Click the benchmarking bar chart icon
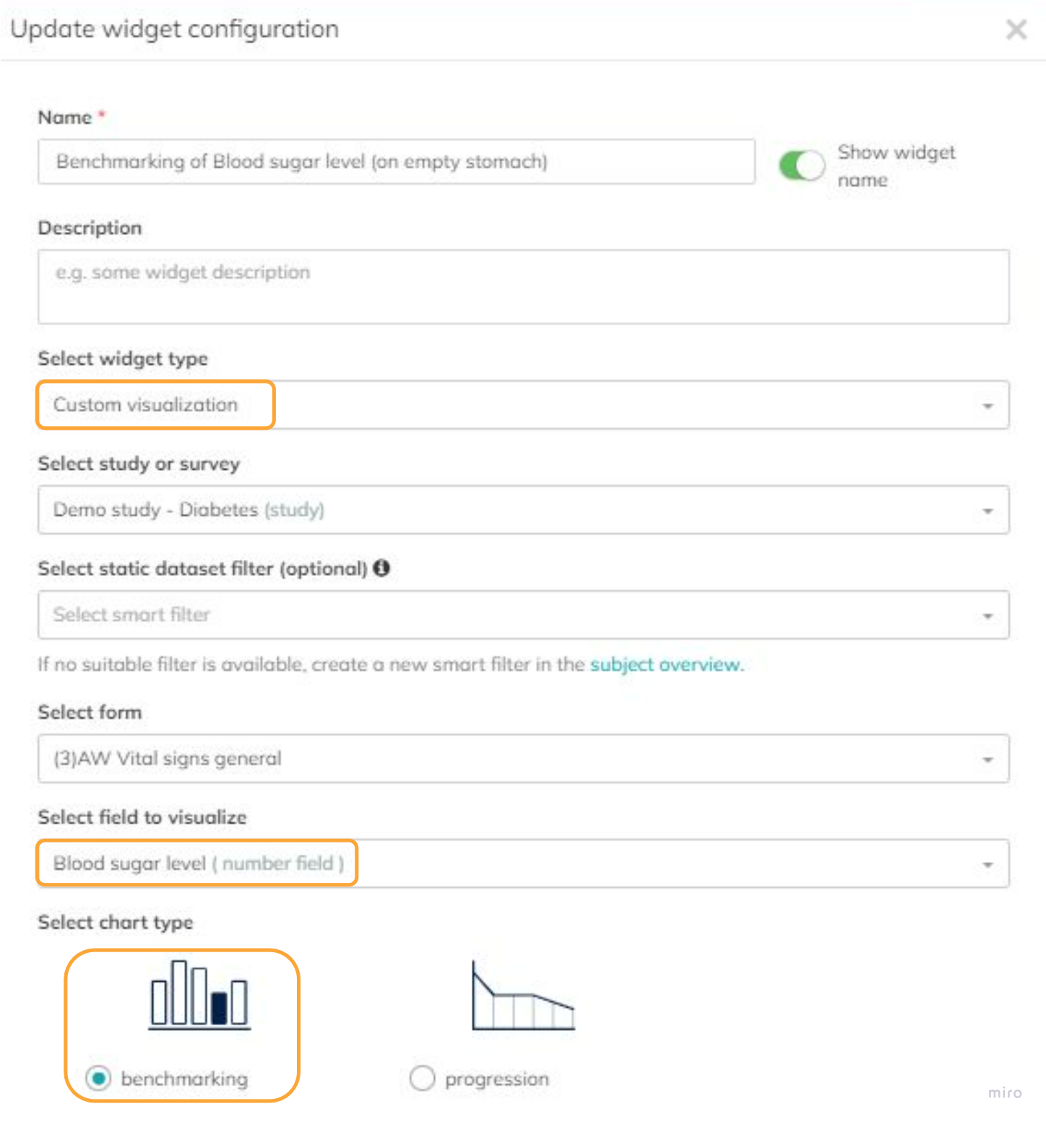The width and height of the screenshot is (1046, 1122). pyautogui.click(x=199, y=994)
